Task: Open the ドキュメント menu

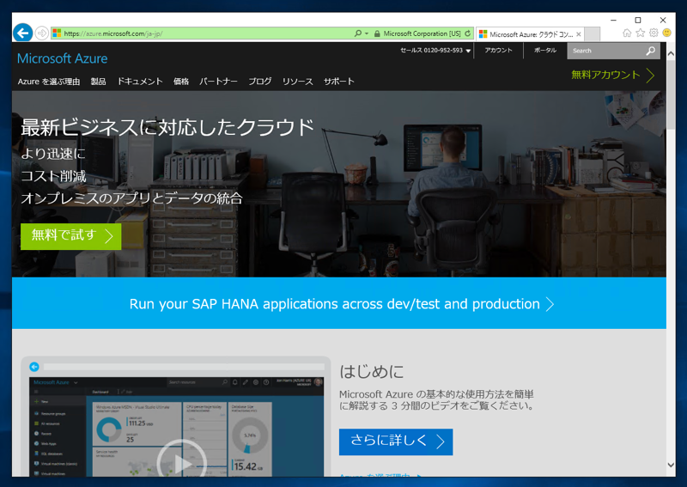Action: [x=140, y=82]
